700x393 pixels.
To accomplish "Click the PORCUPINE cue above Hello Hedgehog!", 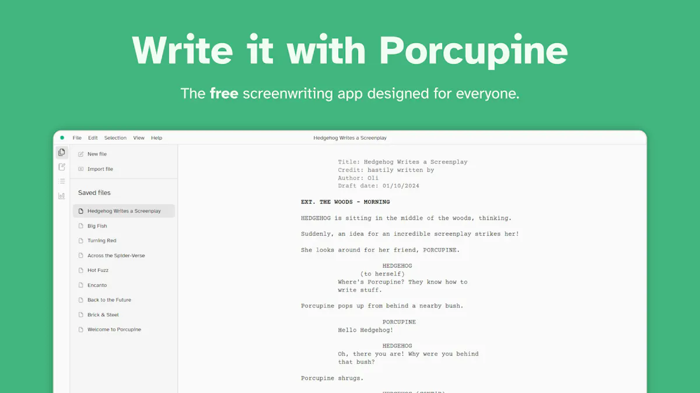I will [399, 322].
